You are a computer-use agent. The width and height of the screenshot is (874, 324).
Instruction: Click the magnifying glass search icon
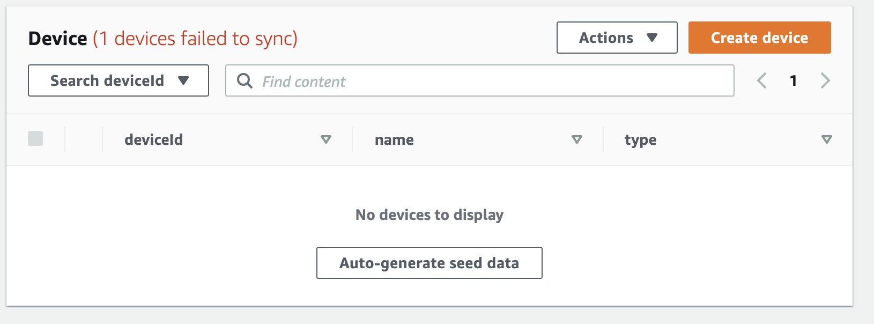(245, 81)
